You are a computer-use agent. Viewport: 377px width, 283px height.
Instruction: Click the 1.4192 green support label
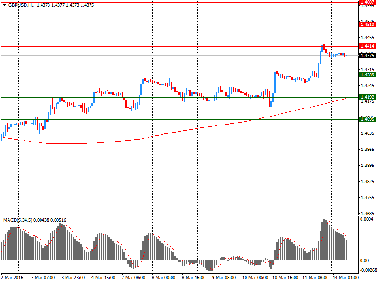368,97
